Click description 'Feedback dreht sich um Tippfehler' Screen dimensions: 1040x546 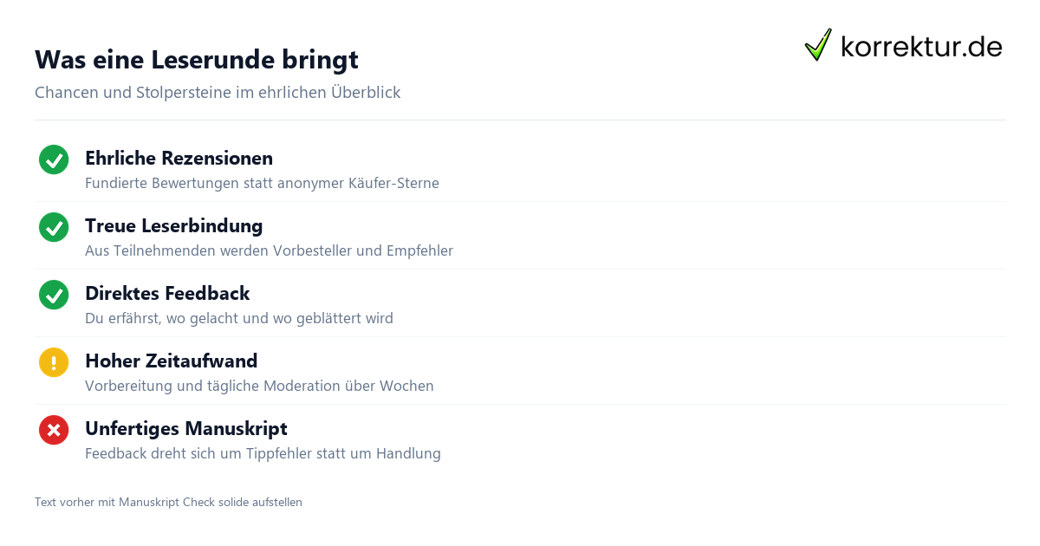263,453
